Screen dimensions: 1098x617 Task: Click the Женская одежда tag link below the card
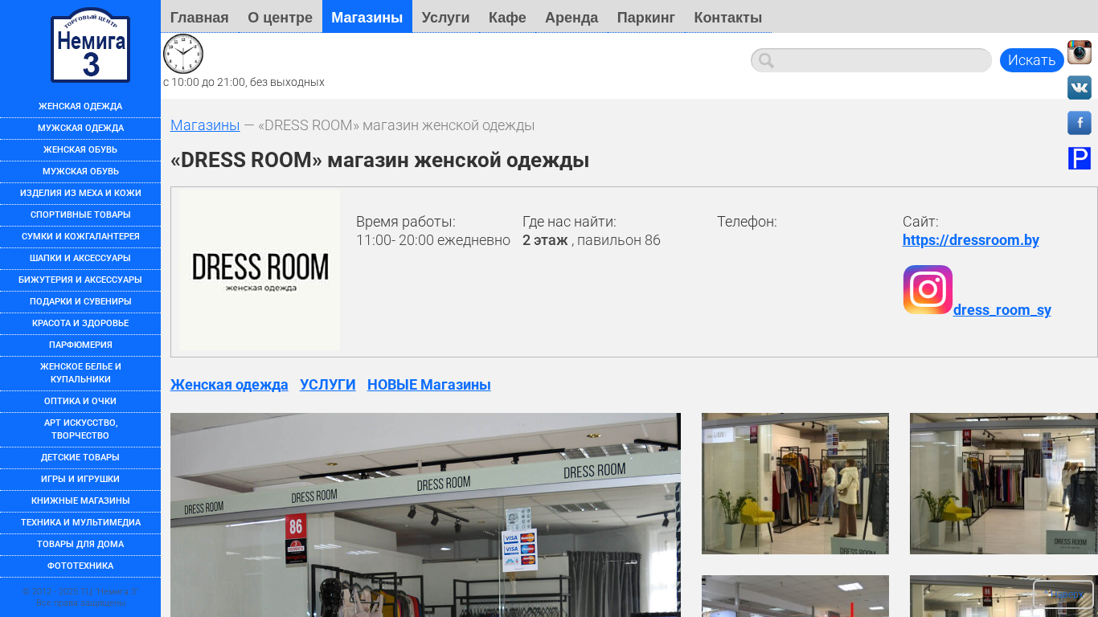(229, 385)
